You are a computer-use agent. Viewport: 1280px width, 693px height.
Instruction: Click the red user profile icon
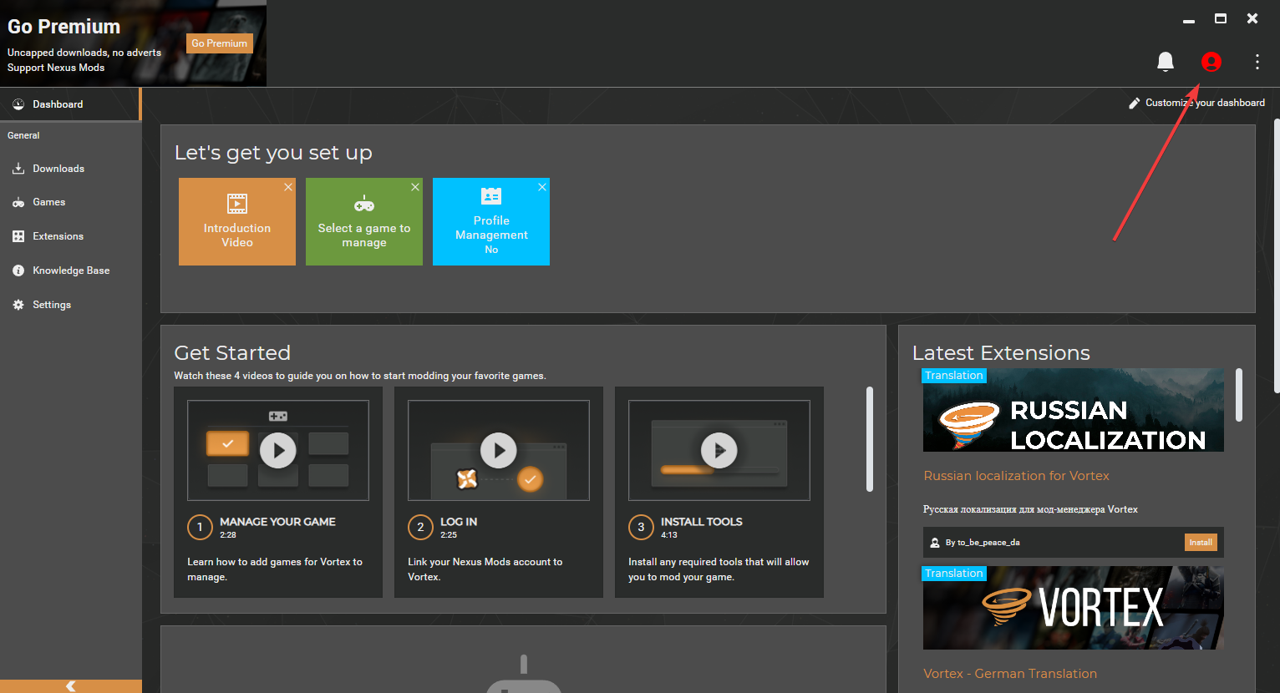[1211, 62]
